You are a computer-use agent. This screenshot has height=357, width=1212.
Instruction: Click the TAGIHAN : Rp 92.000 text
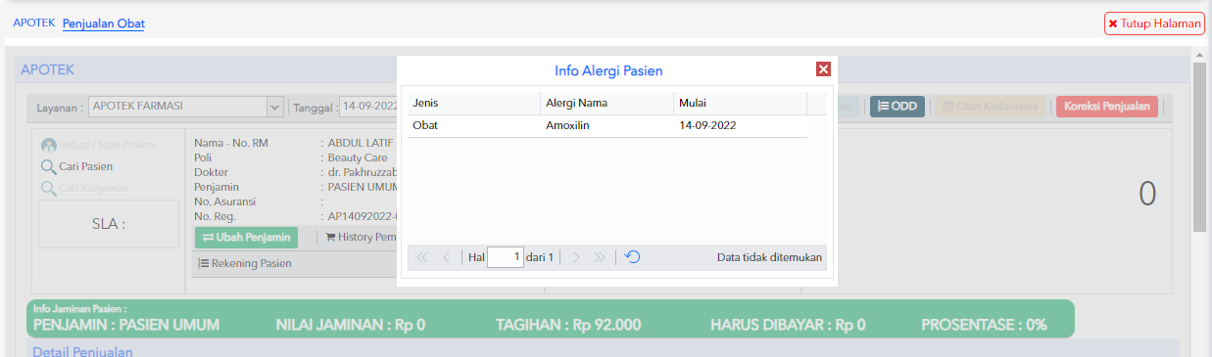(568, 325)
